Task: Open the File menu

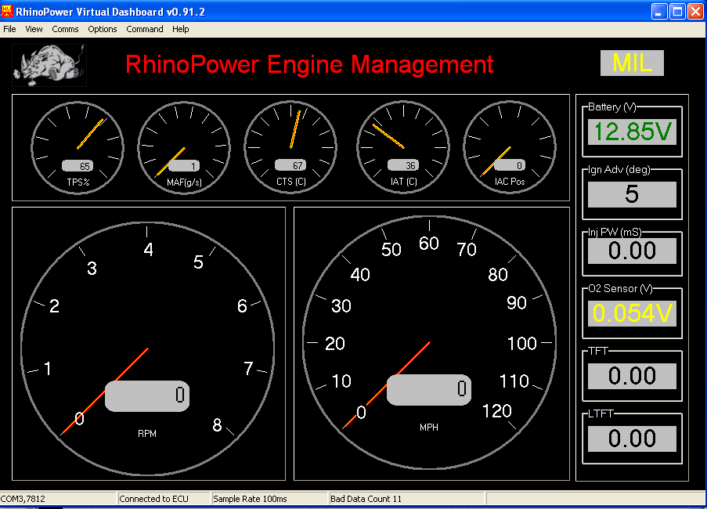Action: (9, 29)
